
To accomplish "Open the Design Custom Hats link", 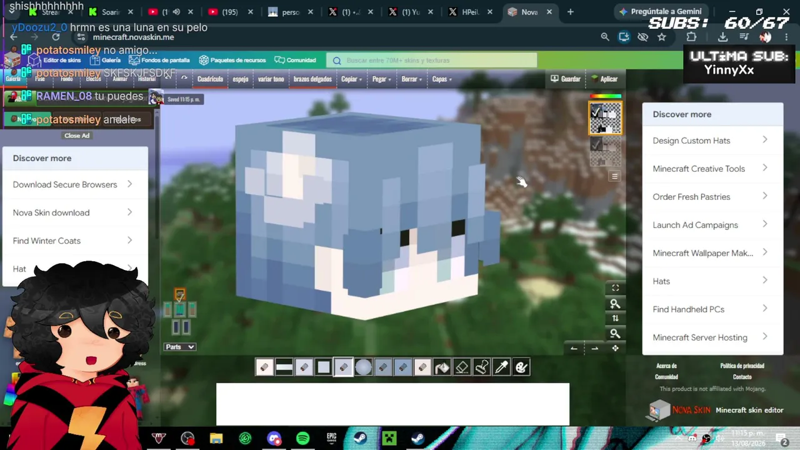I will (712, 141).
